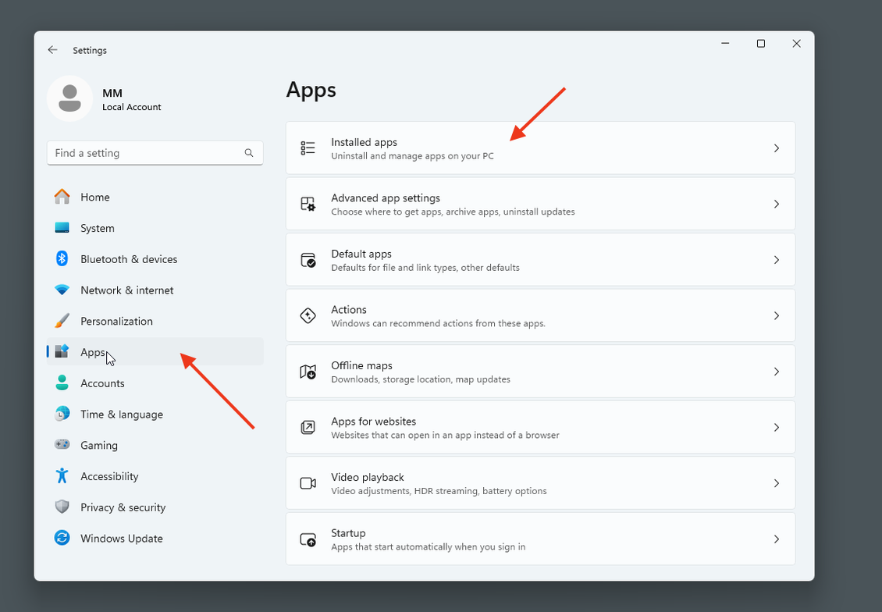The width and height of the screenshot is (882, 612).
Task: Click the Accessibility figure icon
Action: (62, 476)
